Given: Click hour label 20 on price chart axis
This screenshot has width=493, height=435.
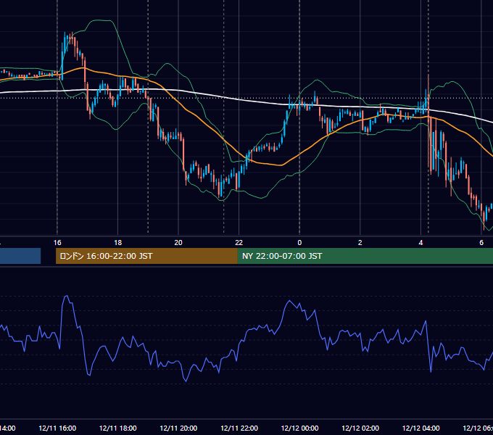Looking at the screenshot, I should coord(178,243).
